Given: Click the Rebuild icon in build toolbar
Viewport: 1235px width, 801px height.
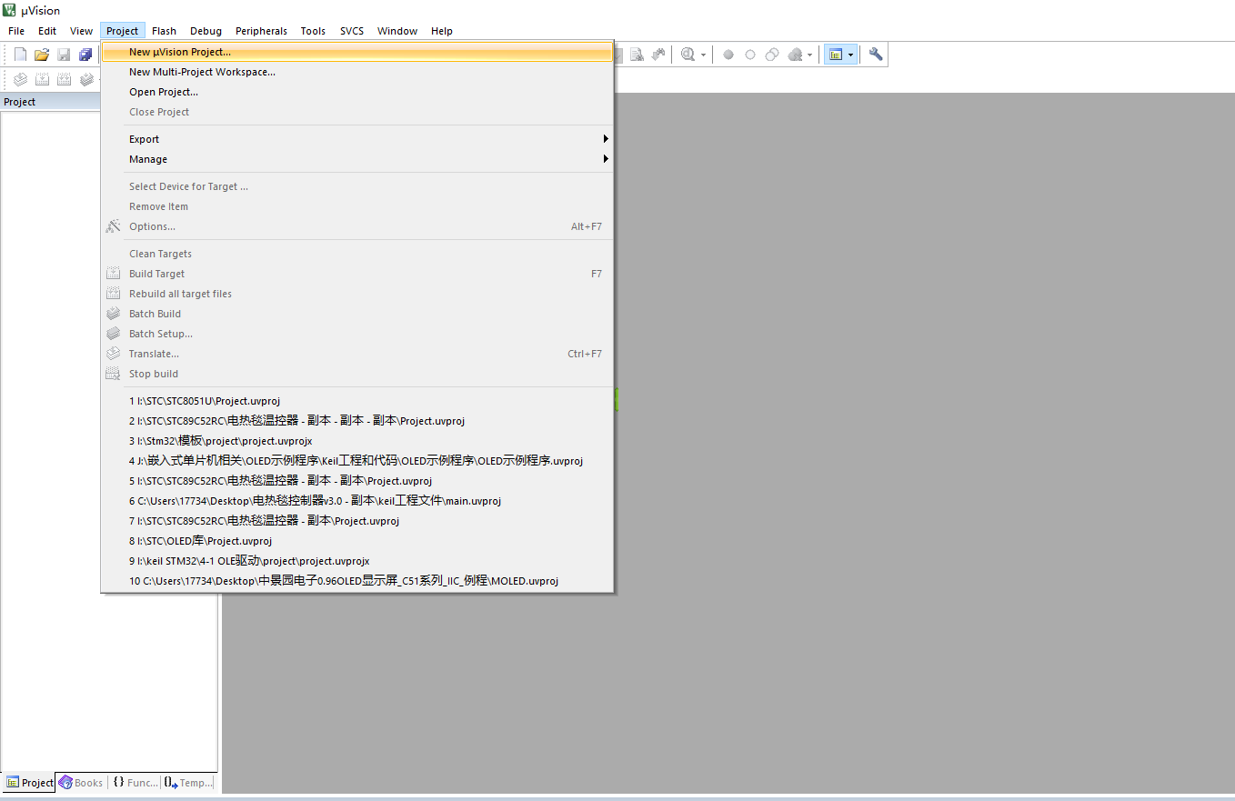Looking at the screenshot, I should point(64,79).
